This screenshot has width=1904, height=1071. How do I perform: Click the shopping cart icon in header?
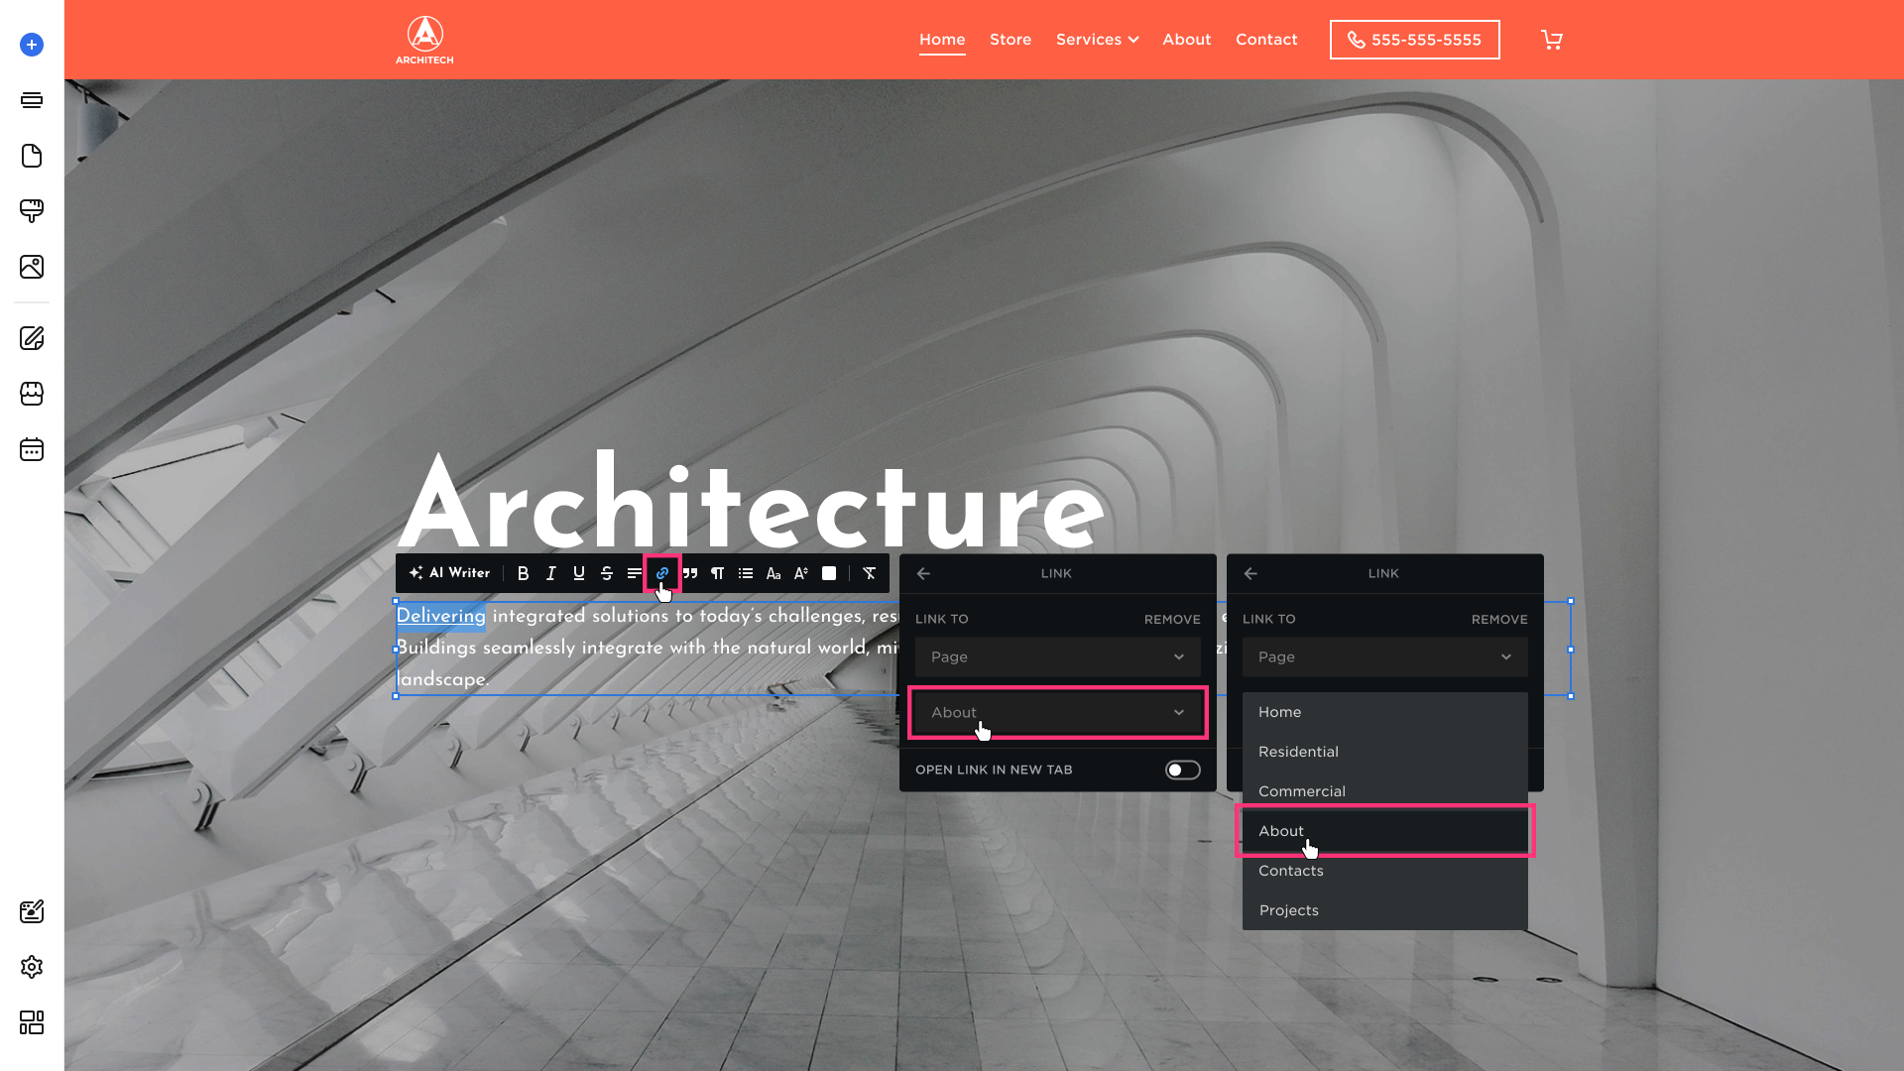pos(1552,40)
